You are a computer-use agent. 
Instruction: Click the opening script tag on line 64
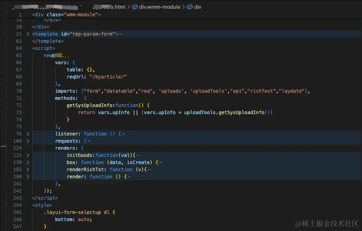click(x=44, y=48)
